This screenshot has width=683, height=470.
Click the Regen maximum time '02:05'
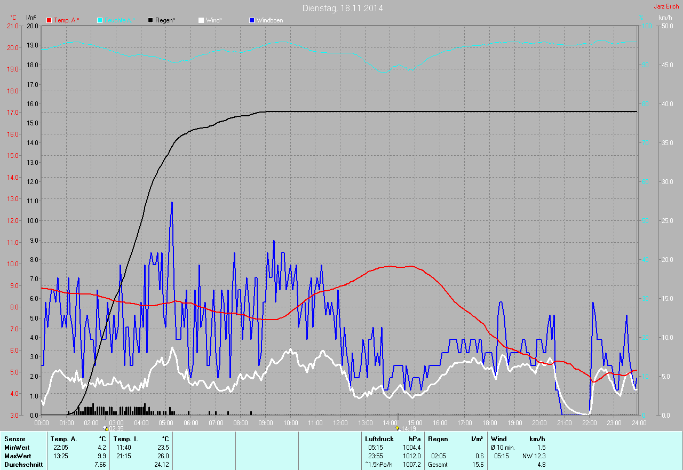click(x=439, y=456)
